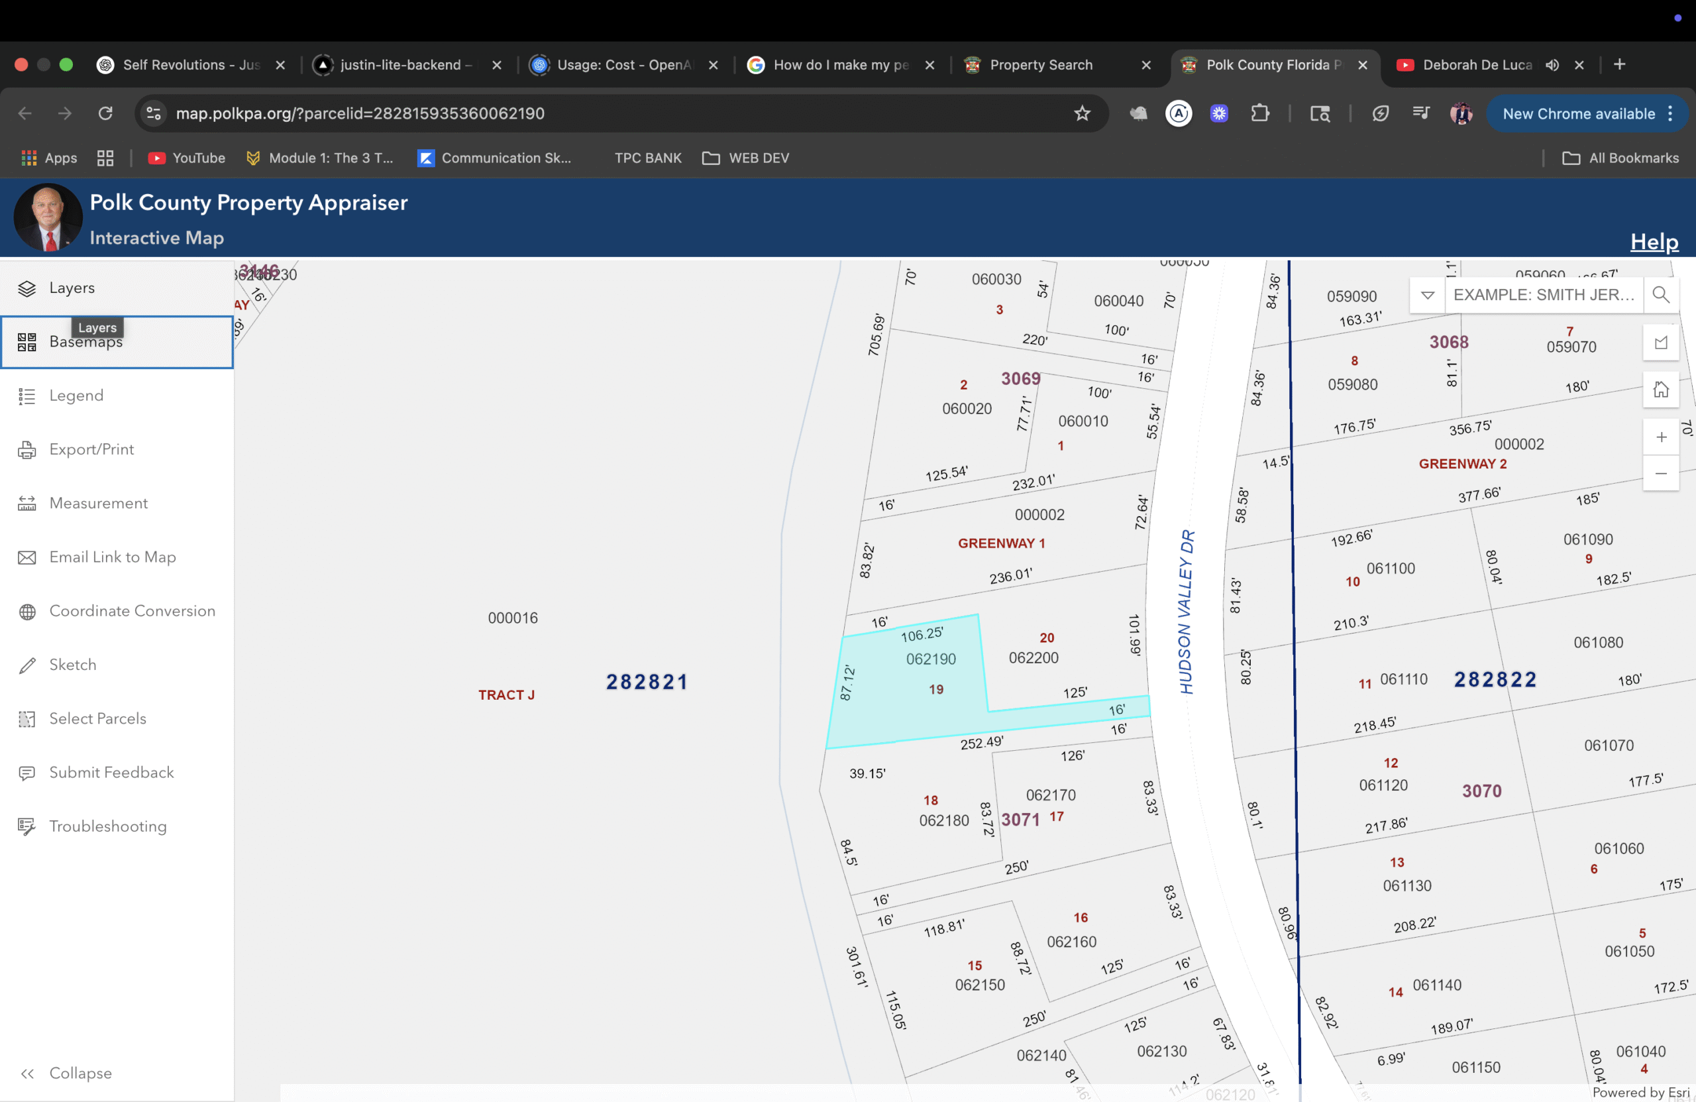Image resolution: width=1696 pixels, height=1102 pixels.
Task: Click the map search magnifier icon
Action: pos(1660,294)
